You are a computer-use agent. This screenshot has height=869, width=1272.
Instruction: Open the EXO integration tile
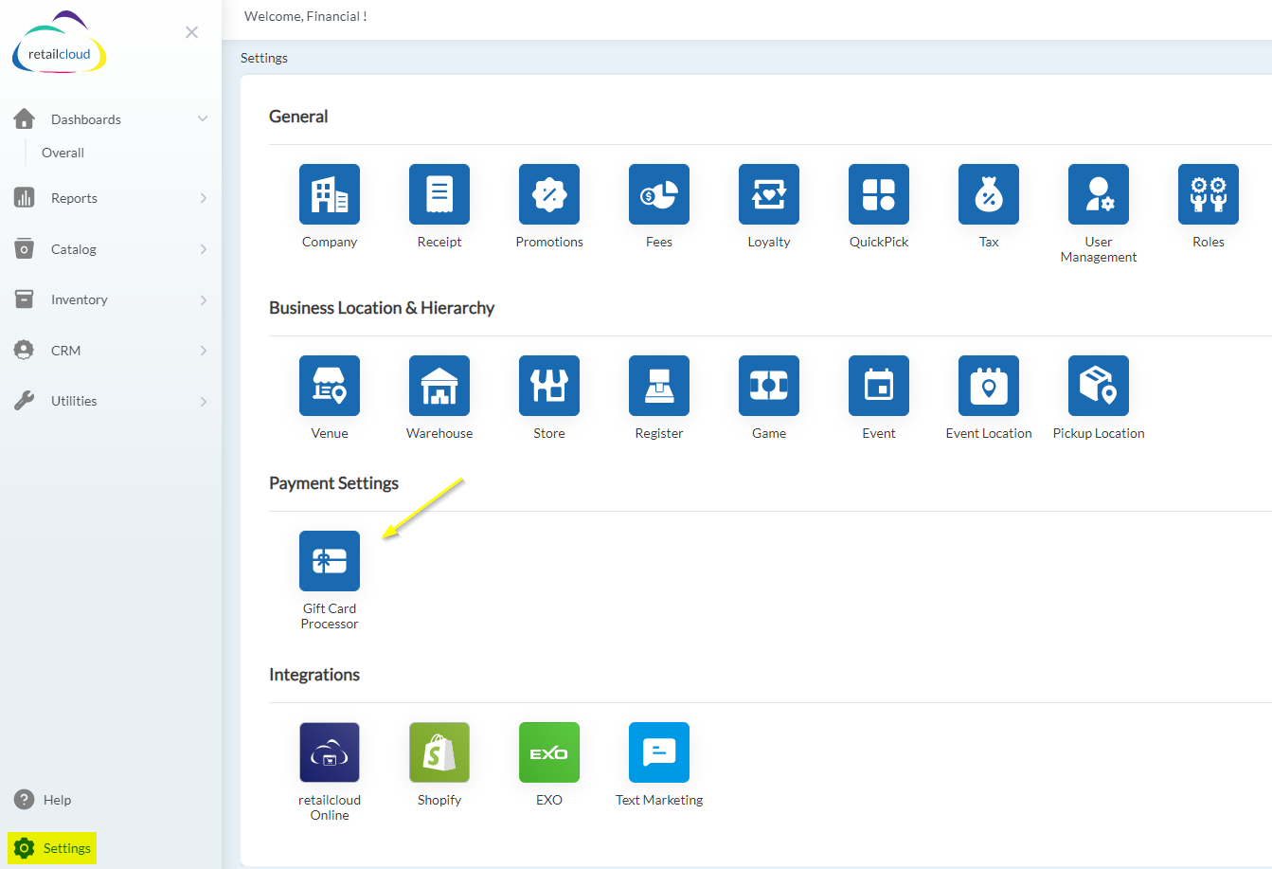click(x=549, y=752)
